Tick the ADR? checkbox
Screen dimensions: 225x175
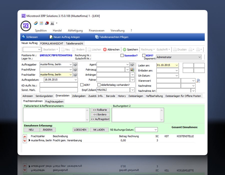point(82,85)
